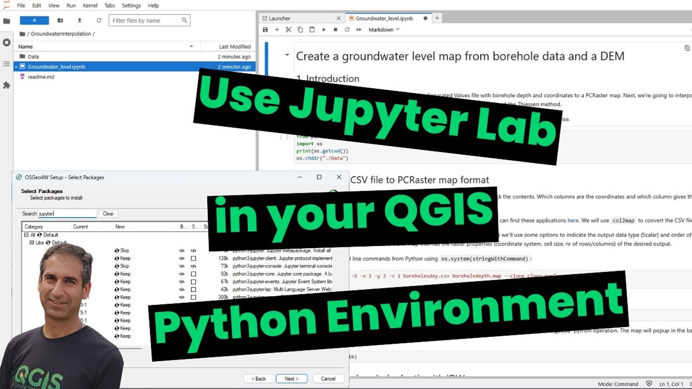The width and height of the screenshot is (692, 389).
Task: Click the OSGeo4W package Search field
Action: click(x=67, y=214)
